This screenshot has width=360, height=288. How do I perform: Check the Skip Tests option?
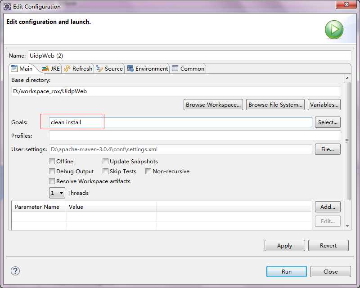click(106, 171)
